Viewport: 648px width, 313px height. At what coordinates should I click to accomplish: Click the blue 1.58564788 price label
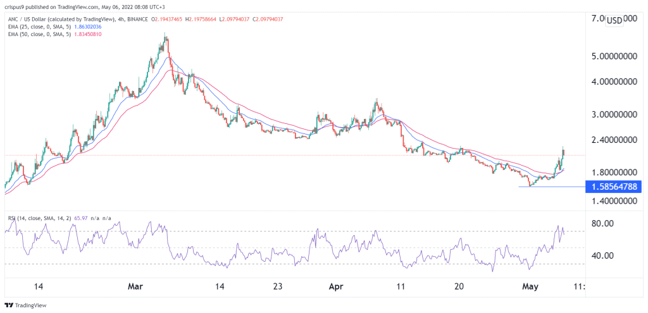pyautogui.click(x=614, y=187)
